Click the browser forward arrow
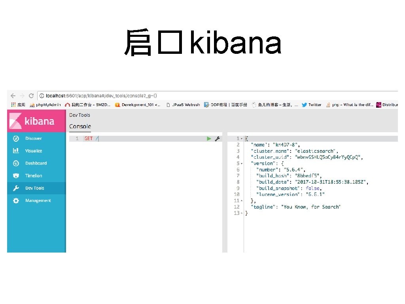The image size is (405, 304). tap(22, 96)
